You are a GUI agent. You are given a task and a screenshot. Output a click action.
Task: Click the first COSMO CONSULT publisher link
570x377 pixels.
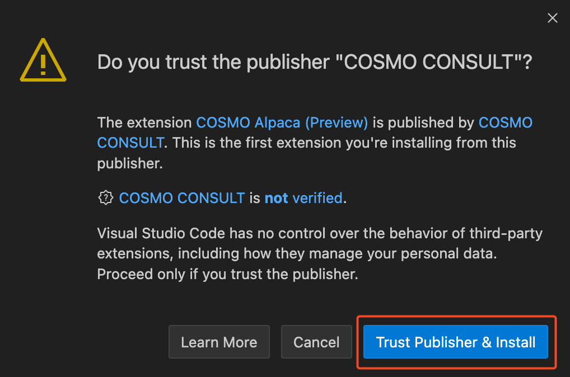coord(506,122)
